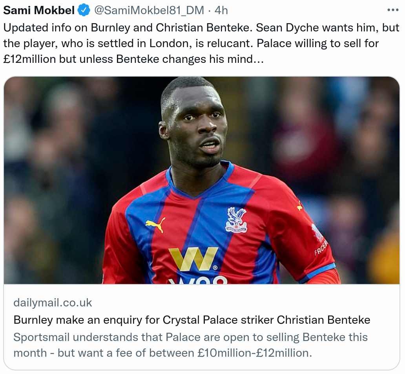Click the Crystal Palace crest on the shirt
The height and width of the screenshot is (374, 405).
236,220
